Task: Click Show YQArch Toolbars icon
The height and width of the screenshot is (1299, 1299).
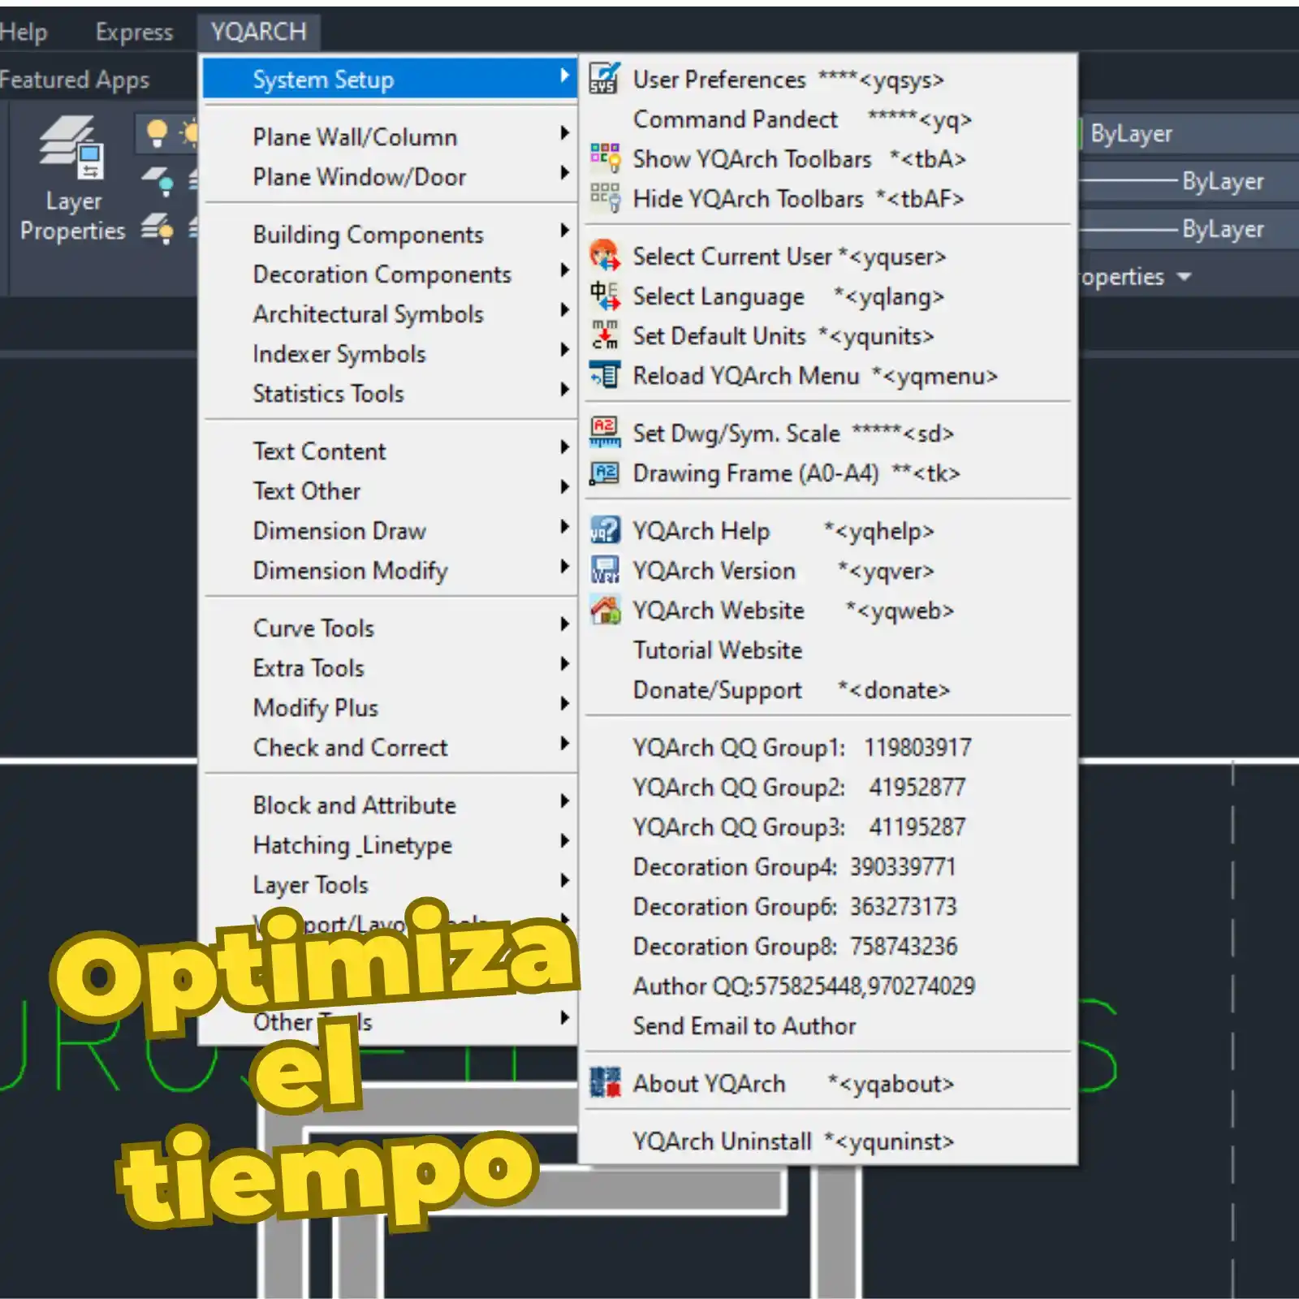Action: (x=604, y=158)
